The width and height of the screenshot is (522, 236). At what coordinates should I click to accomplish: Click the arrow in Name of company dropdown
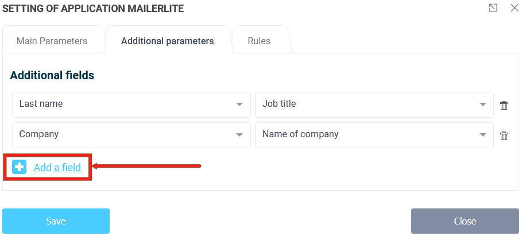pyautogui.click(x=482, y=135)
